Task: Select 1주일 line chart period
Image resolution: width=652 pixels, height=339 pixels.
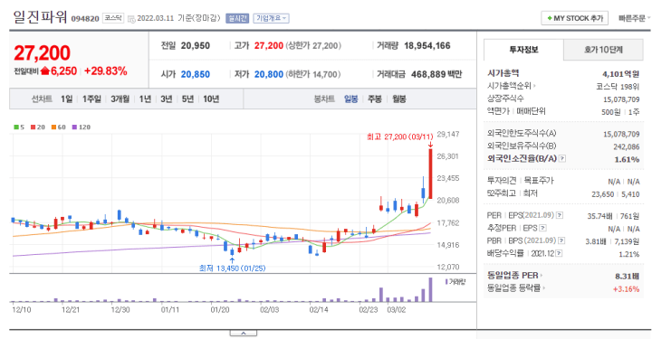Action: [91, 99]
